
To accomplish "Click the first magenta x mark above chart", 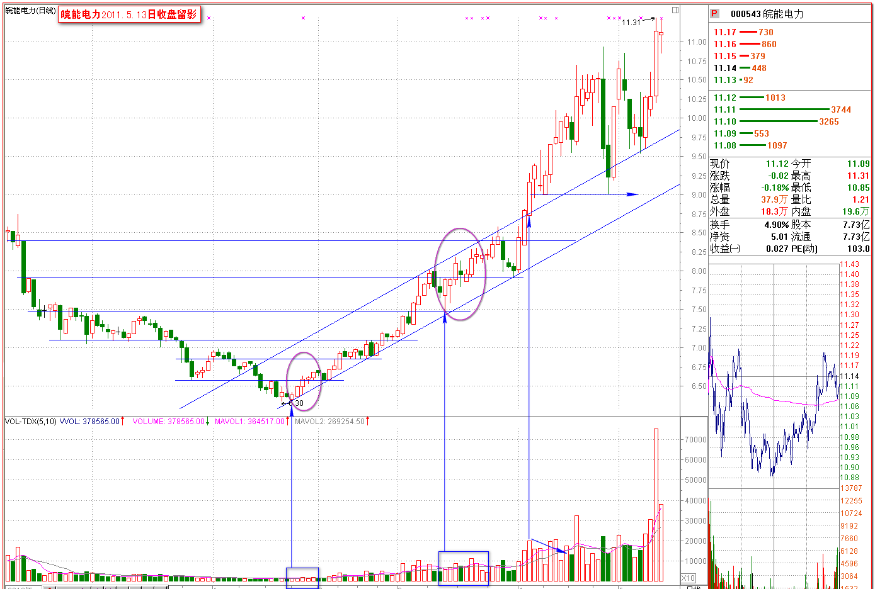I will click(x=209, y=18).
